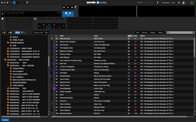The width and height of the screenshot is (196, 122).
Task: Switch library to album art list view
Action: click(23, 33)
